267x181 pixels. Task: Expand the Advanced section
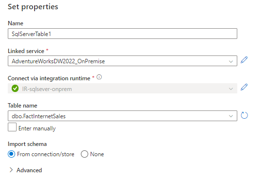coord(25,170)
